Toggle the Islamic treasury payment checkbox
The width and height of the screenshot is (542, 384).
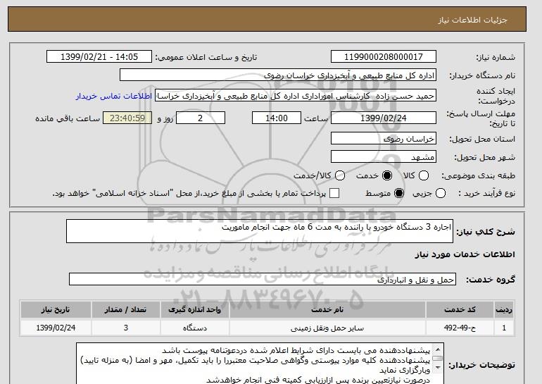click(x=334, y=193)
